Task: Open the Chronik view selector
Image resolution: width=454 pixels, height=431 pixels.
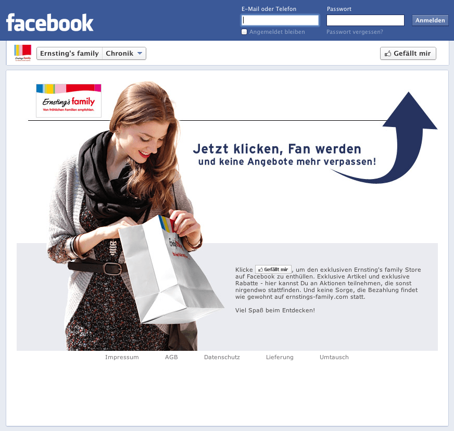Action: pyautogui.click(x=124, y=54)
